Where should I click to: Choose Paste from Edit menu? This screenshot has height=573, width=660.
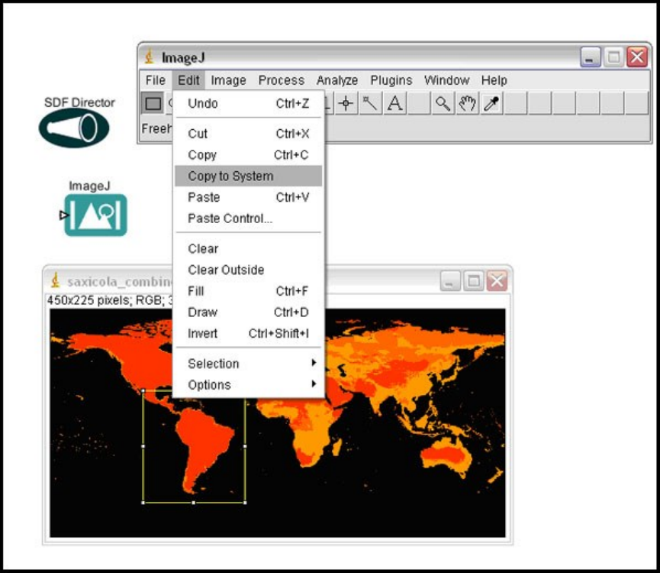pyautogui.click(x=248, y=197)
